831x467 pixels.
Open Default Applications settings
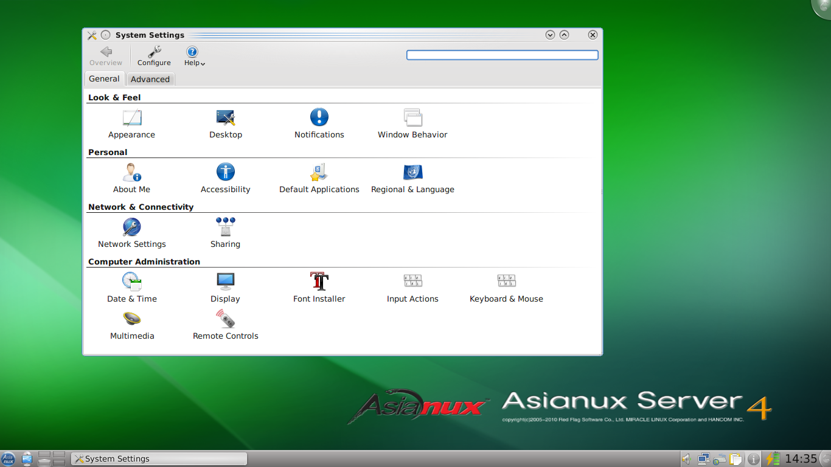click(319, 179)
